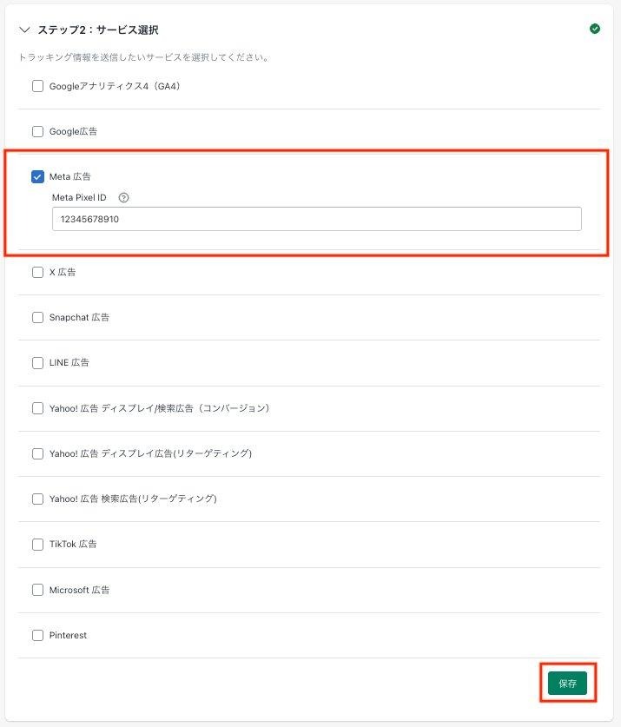Click the ステップ2：サービス選択 heading text
This screenshot has height=727, width=621.
click(97, 30)
